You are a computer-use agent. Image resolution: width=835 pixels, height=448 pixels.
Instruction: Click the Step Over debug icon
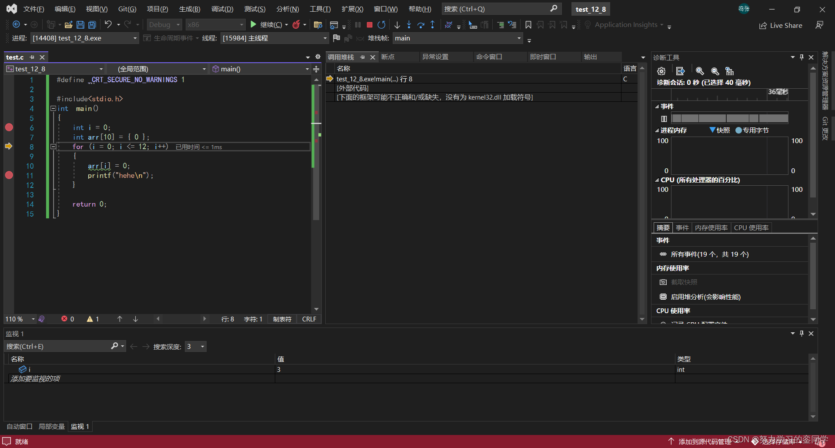(421, 25)
